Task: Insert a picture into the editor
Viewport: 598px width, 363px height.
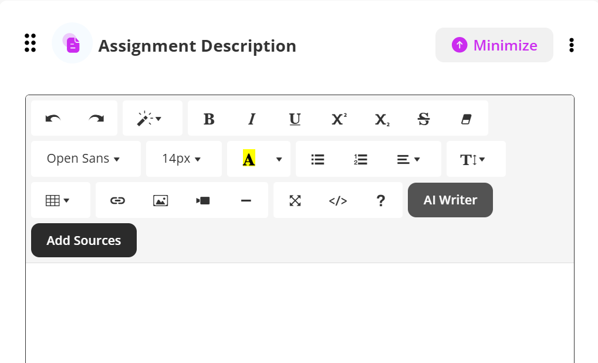Action: point(160,200)
